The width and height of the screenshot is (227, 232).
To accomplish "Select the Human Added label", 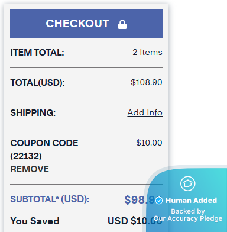I will (191, 201).
